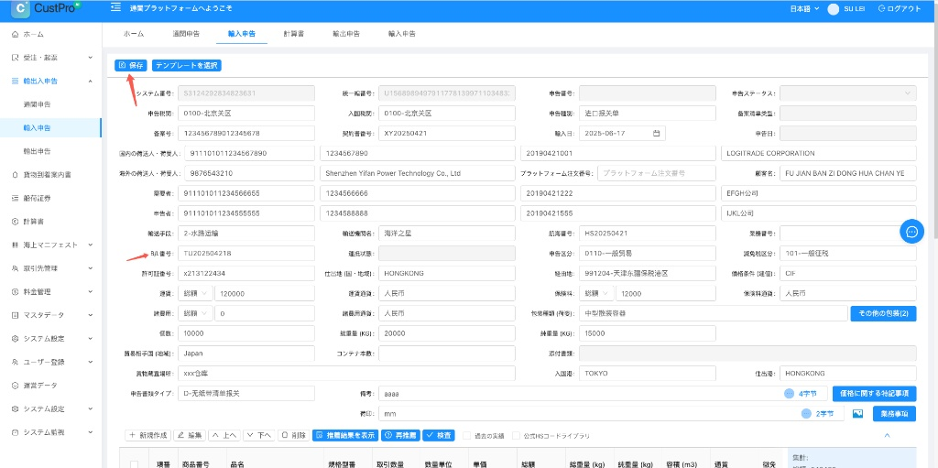Click the 上へ move up button

click(x=225, y=435)
